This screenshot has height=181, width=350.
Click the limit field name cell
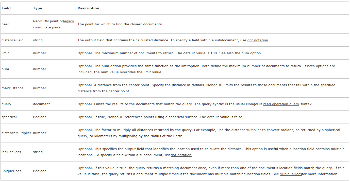click(x=16, y=53)
